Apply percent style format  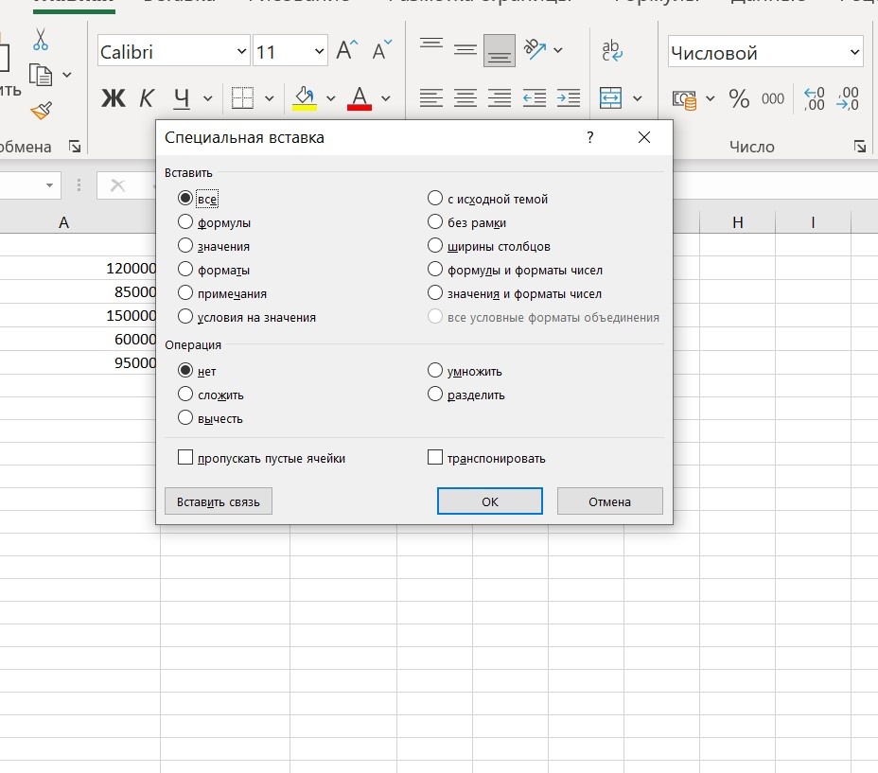pos(739,98)
